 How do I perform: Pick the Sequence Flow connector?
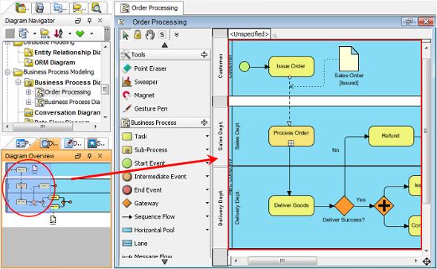(x=149, y=216)
